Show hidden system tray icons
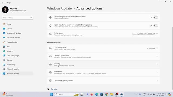Viewport: 173px width, 97px height. (136, 94)
